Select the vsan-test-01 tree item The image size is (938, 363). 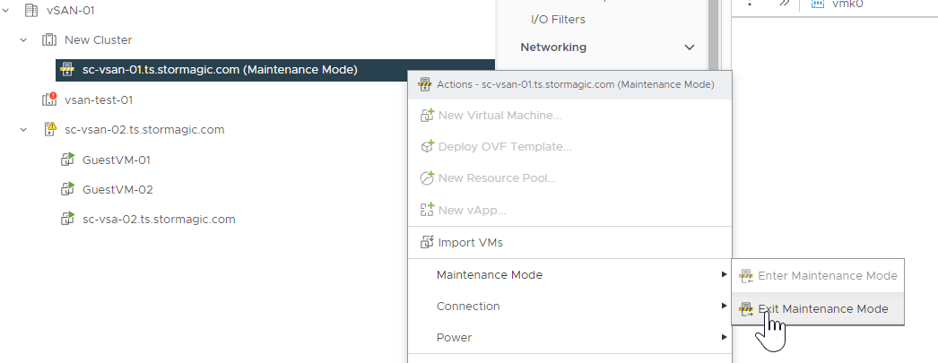[x=99, y=99]
